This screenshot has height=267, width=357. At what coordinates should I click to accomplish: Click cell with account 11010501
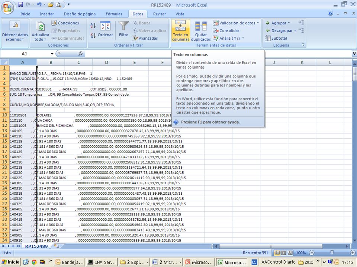coord(23,115)
